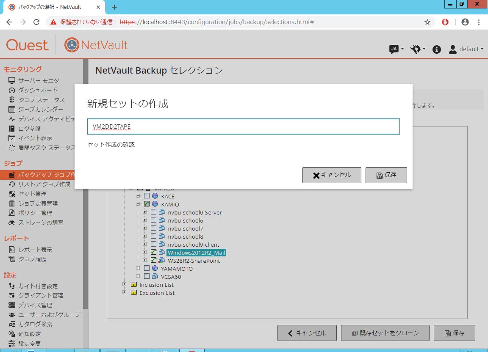Screen dimensions: 488x352
Task: Collapse the KAMIO tree node
Action: pyautogui.click(x=138, y=204)
